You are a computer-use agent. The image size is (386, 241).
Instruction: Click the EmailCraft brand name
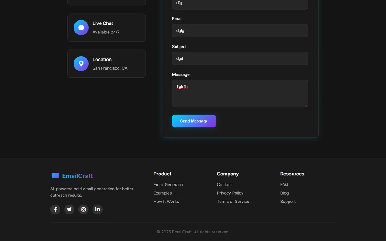pos(78,176)
